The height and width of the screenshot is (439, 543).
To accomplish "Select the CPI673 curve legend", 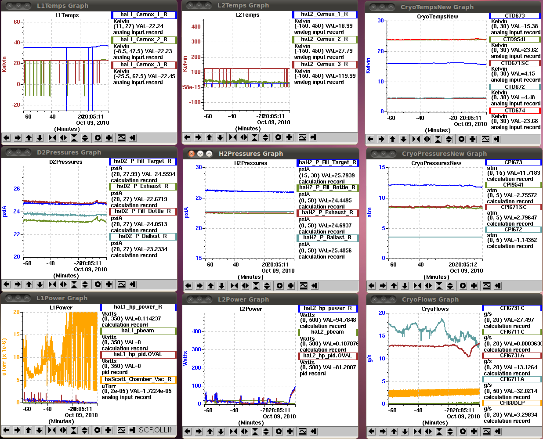I will tap(514, 162).
